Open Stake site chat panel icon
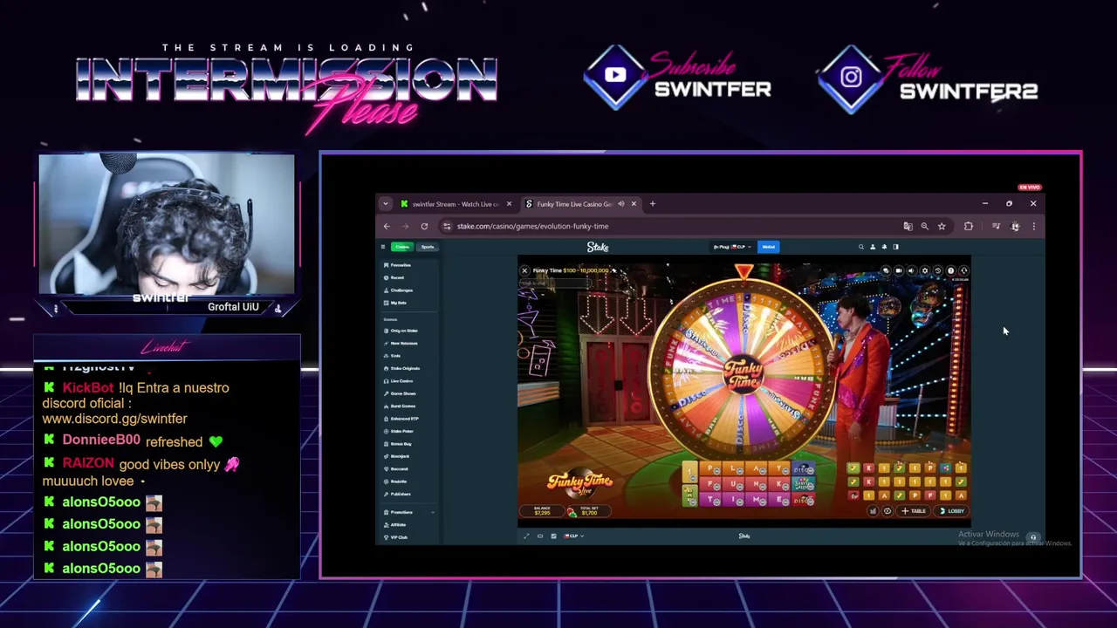 tap(895, 247)
